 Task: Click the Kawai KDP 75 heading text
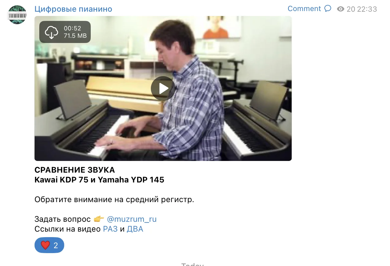pos(62,180)
